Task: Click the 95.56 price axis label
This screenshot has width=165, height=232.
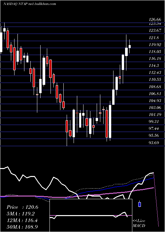Action: [154, 136]
